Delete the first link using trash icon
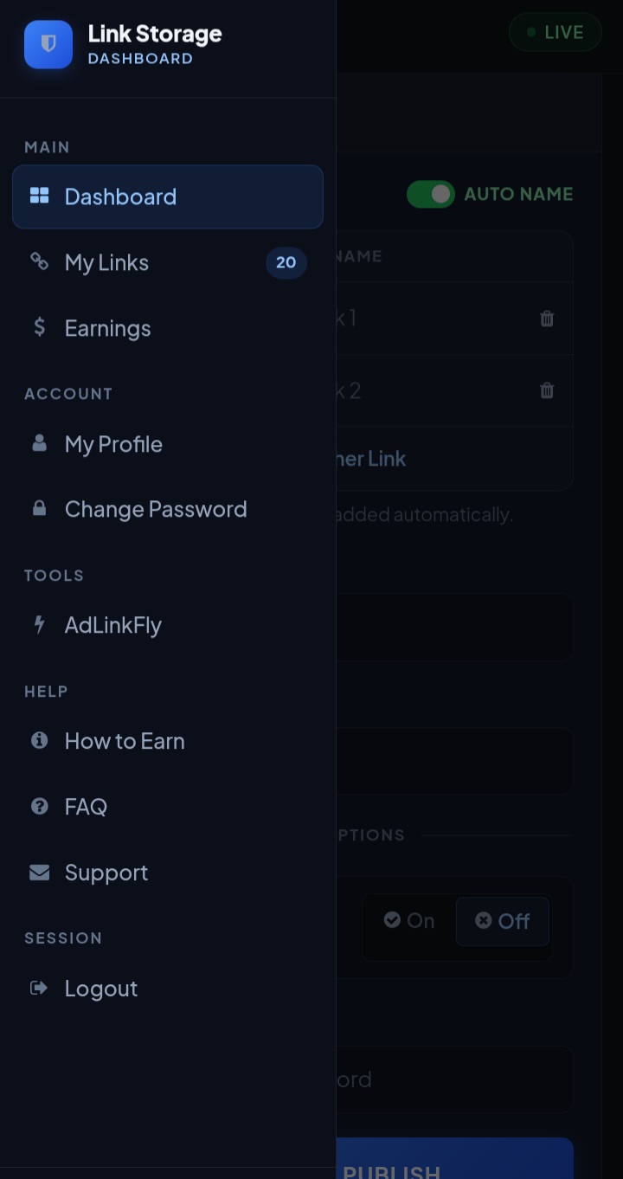Image resolution: width=623 pixels, height=1179 pixels. [x=547, y=319]
